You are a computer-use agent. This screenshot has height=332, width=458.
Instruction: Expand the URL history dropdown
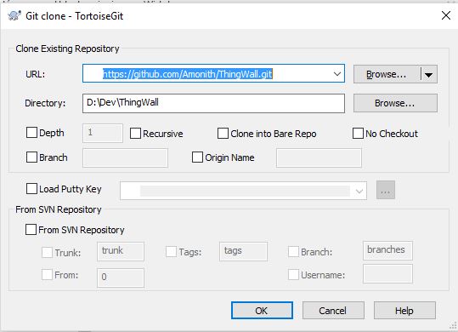pyautogui.click(x=337, y=74)
